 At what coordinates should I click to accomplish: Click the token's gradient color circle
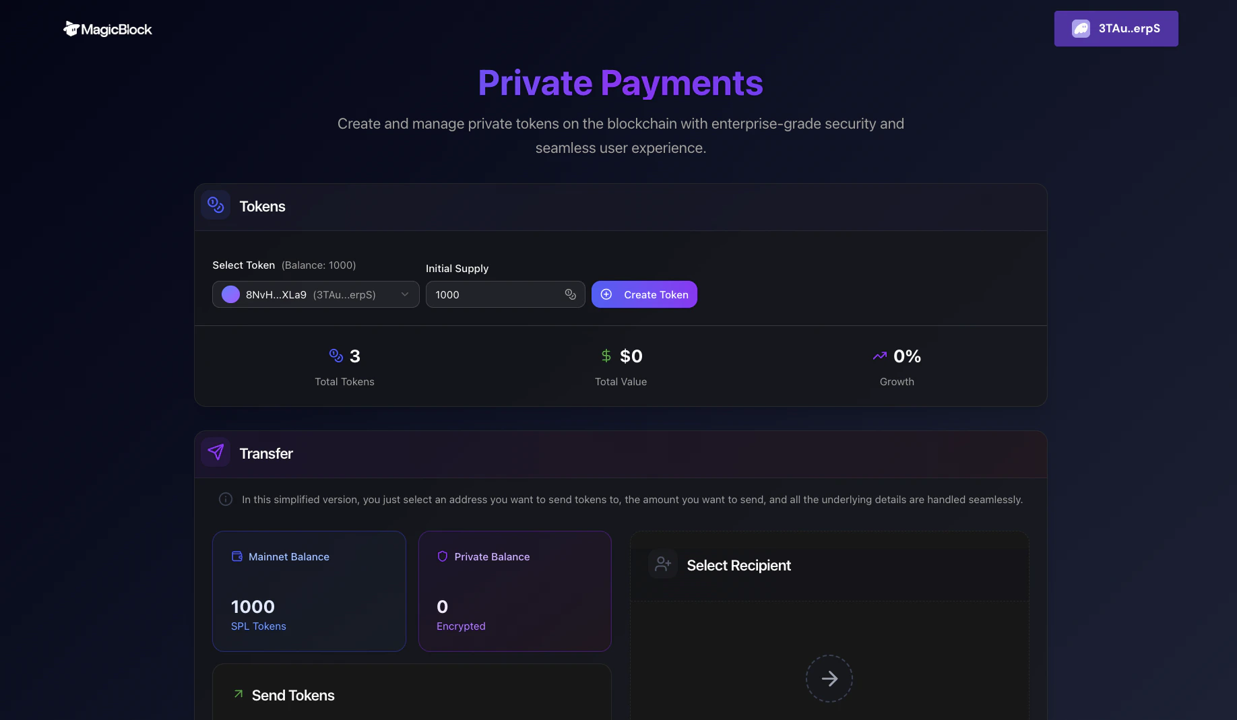[230, 294]
